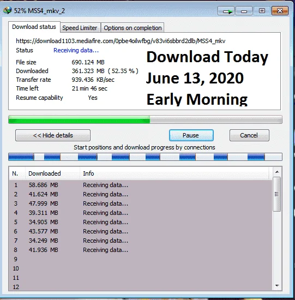295x300 pixels.
Task: Click the green download progress bar
Action: coord(145,119)
